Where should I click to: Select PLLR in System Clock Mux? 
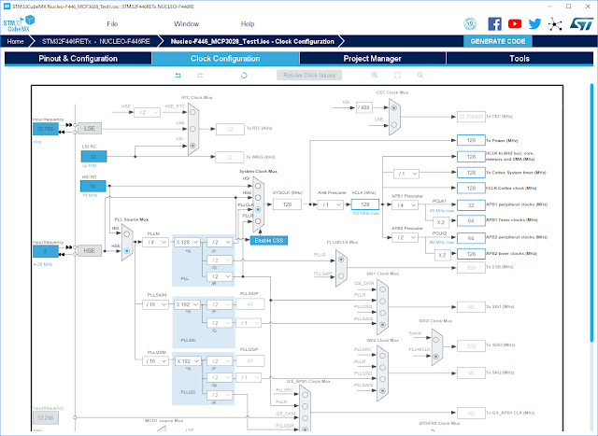click(x=258, y=221)
